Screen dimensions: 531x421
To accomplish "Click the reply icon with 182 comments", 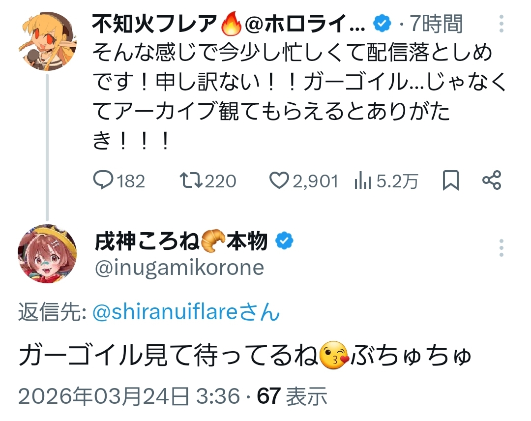I will coord(104,181).
